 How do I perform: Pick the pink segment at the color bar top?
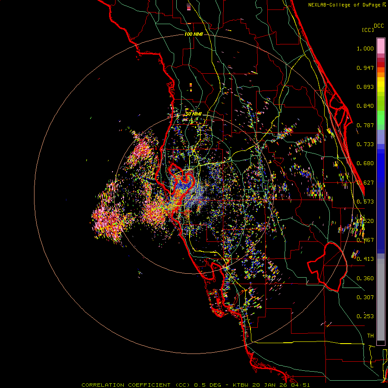[x=381, y=46]
